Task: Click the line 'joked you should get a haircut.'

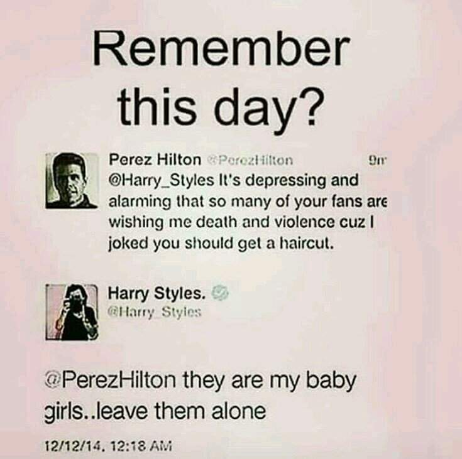Action: 221,244
